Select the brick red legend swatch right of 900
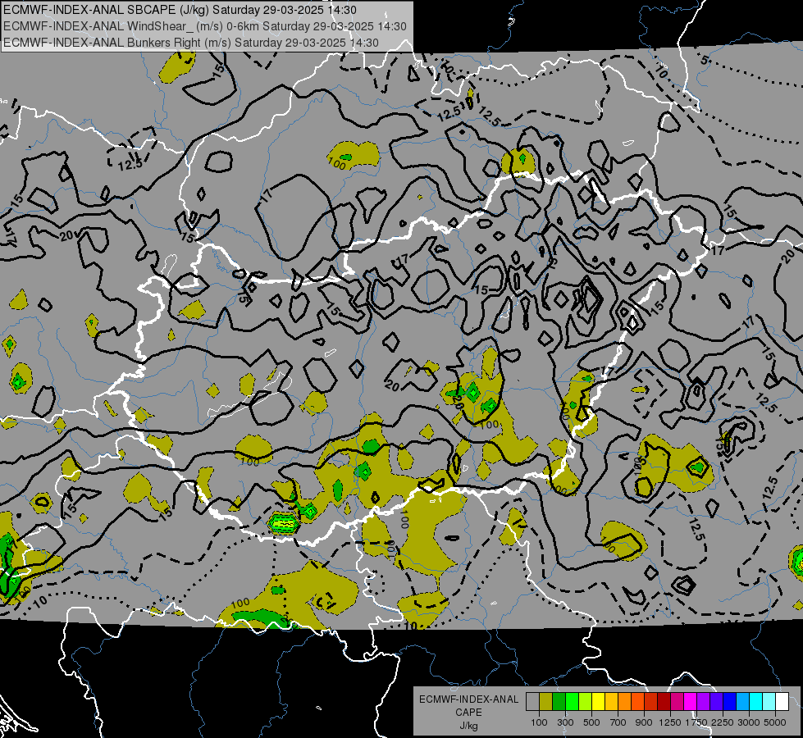This screenshot has height=738, width=803. click(651, 702)
